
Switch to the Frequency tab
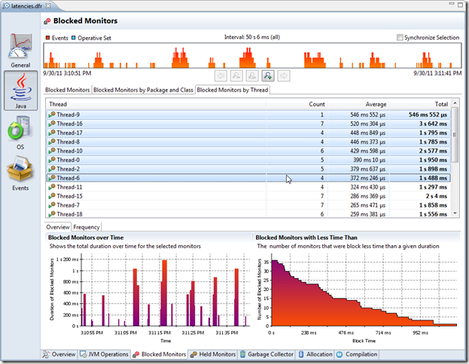[87, 227]
